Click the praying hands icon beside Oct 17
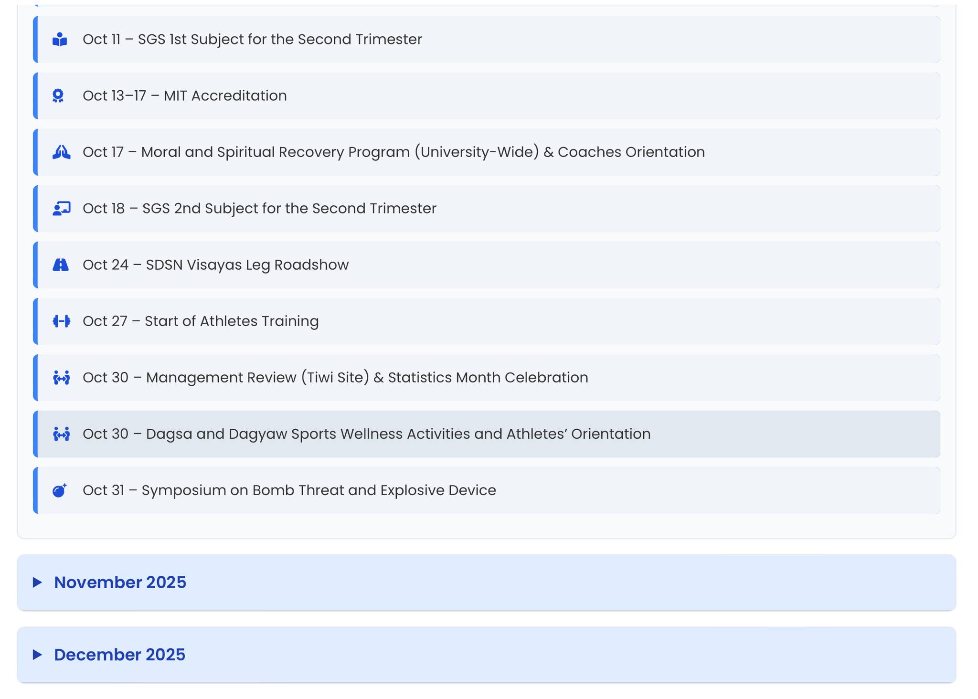The height and width of the screenshot is (699, 978). (61, 152)
